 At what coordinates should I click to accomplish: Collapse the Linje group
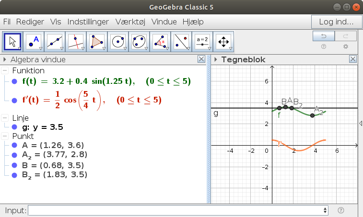tap(5, 118)
